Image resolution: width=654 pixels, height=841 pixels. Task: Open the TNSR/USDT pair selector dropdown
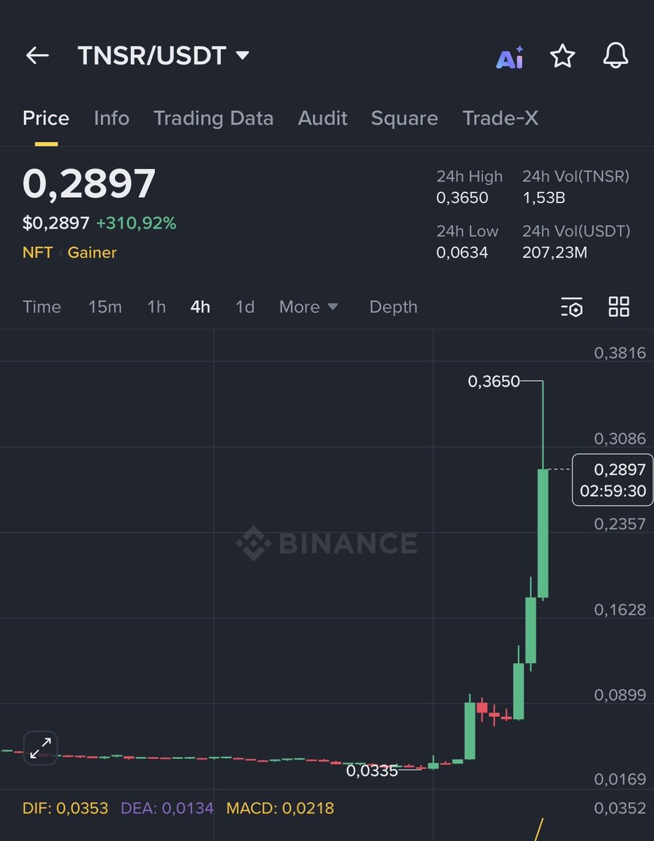click(x=163, y=56)
